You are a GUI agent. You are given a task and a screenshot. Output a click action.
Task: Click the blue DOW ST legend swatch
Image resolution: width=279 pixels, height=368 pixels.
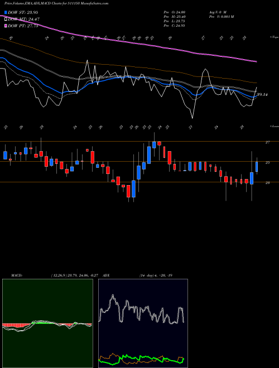pyautogui.click(x=6, y=12)
